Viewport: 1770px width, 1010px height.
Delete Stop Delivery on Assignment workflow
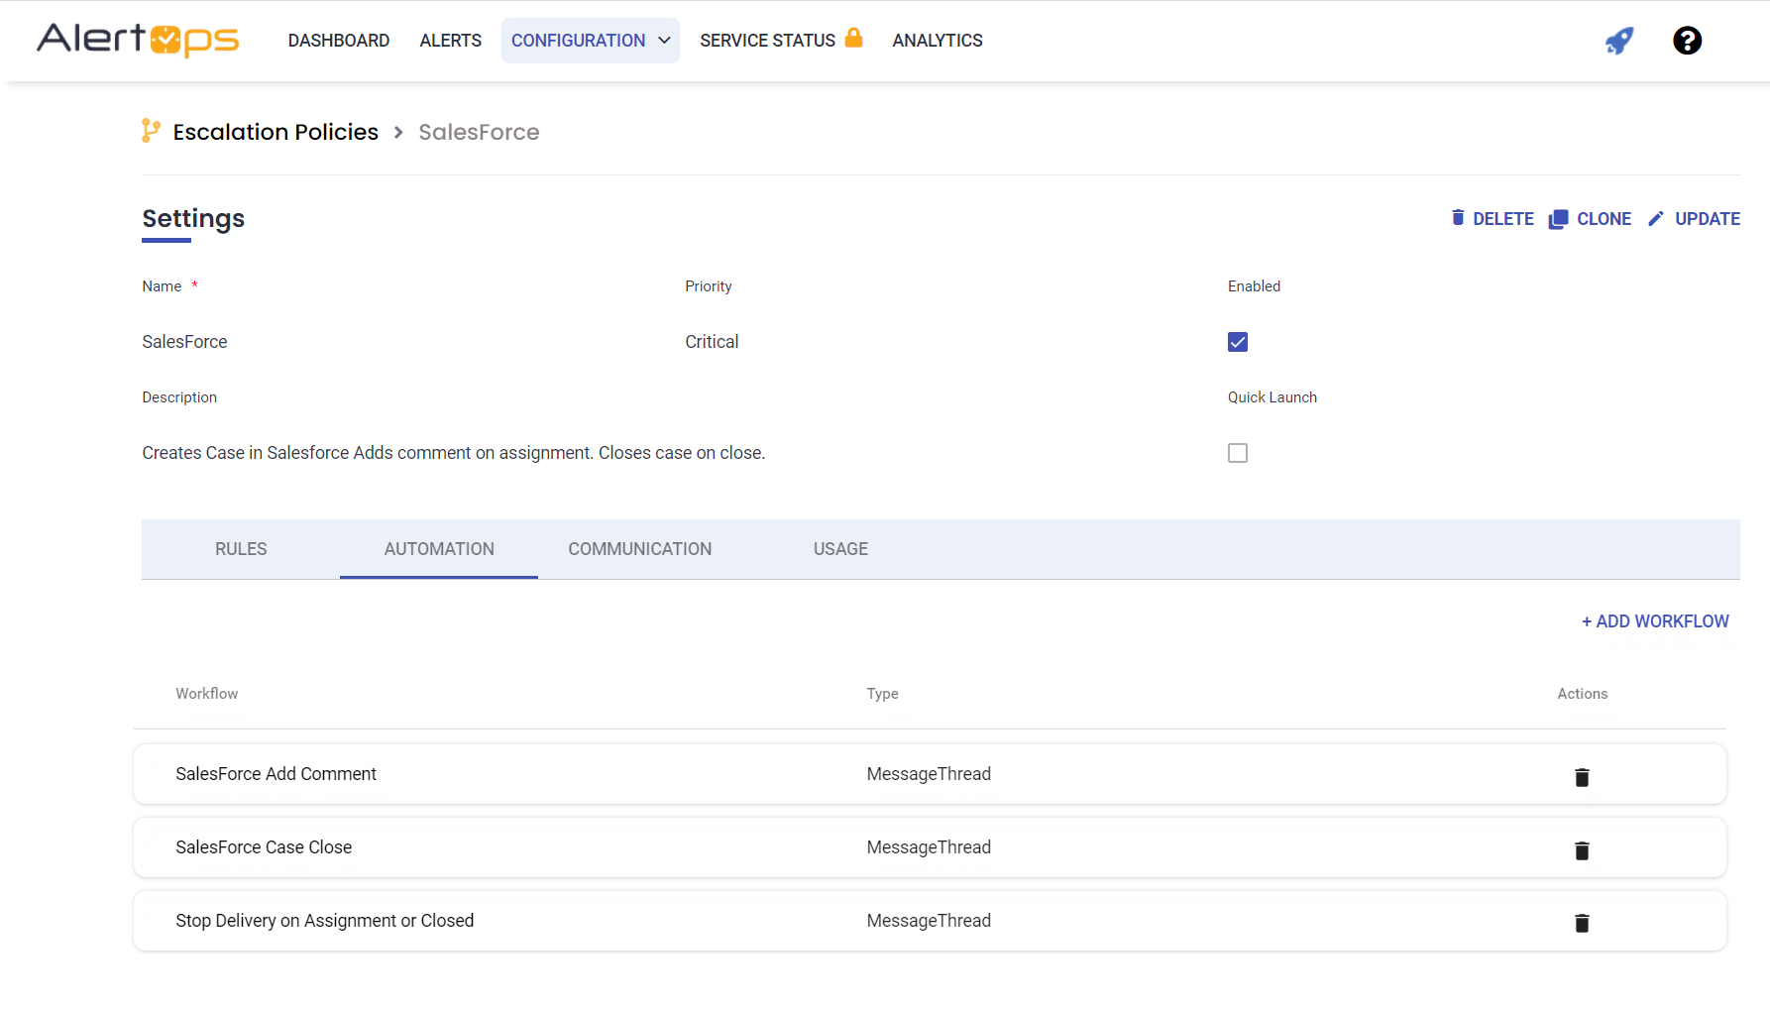[1582, 923]
